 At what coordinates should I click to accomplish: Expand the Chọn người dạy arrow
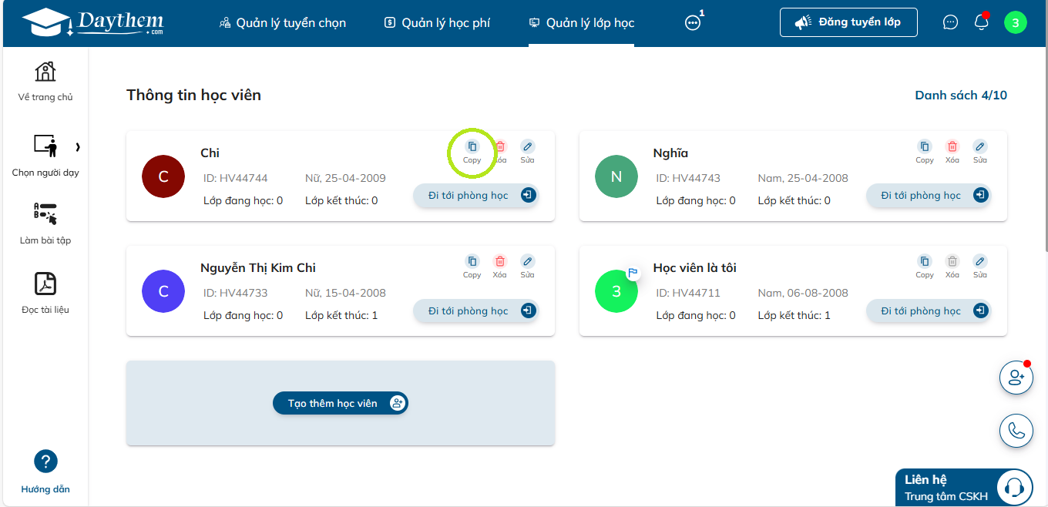tap(78, 146)
